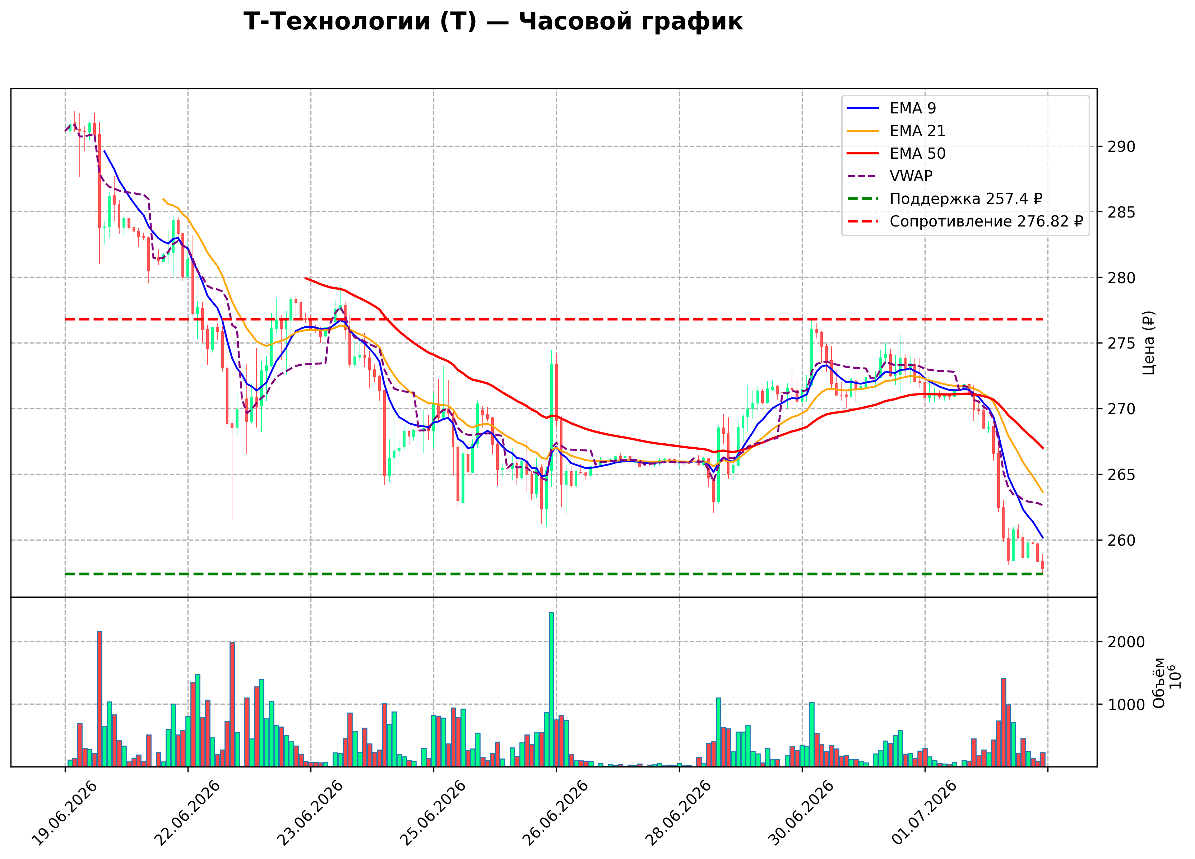Select the EMA 50 legend label
1195x859 pixels.
(917, 153)
